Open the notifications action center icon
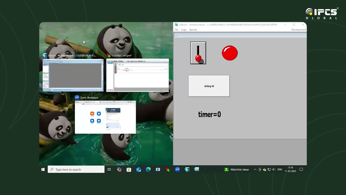 301,170
